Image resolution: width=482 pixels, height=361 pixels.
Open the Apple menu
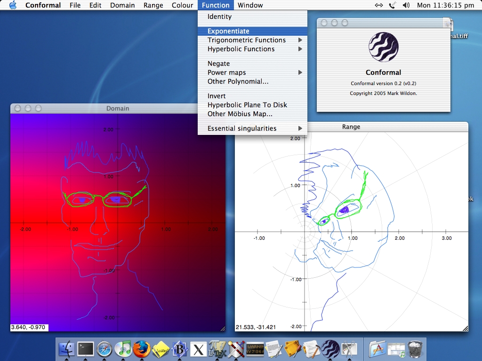coord(13,5)
